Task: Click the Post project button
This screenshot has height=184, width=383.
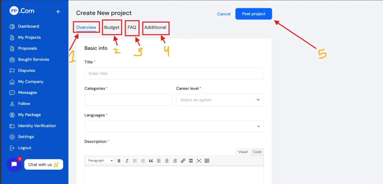Action: point(254,14)
